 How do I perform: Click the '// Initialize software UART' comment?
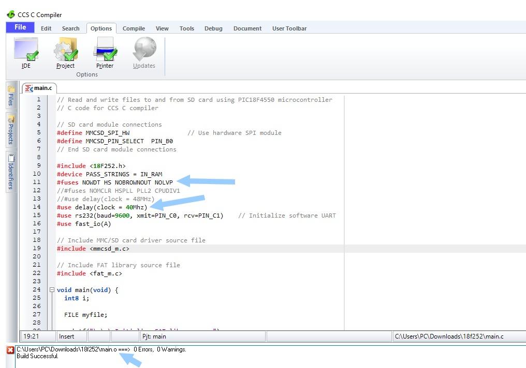point(287,216)
